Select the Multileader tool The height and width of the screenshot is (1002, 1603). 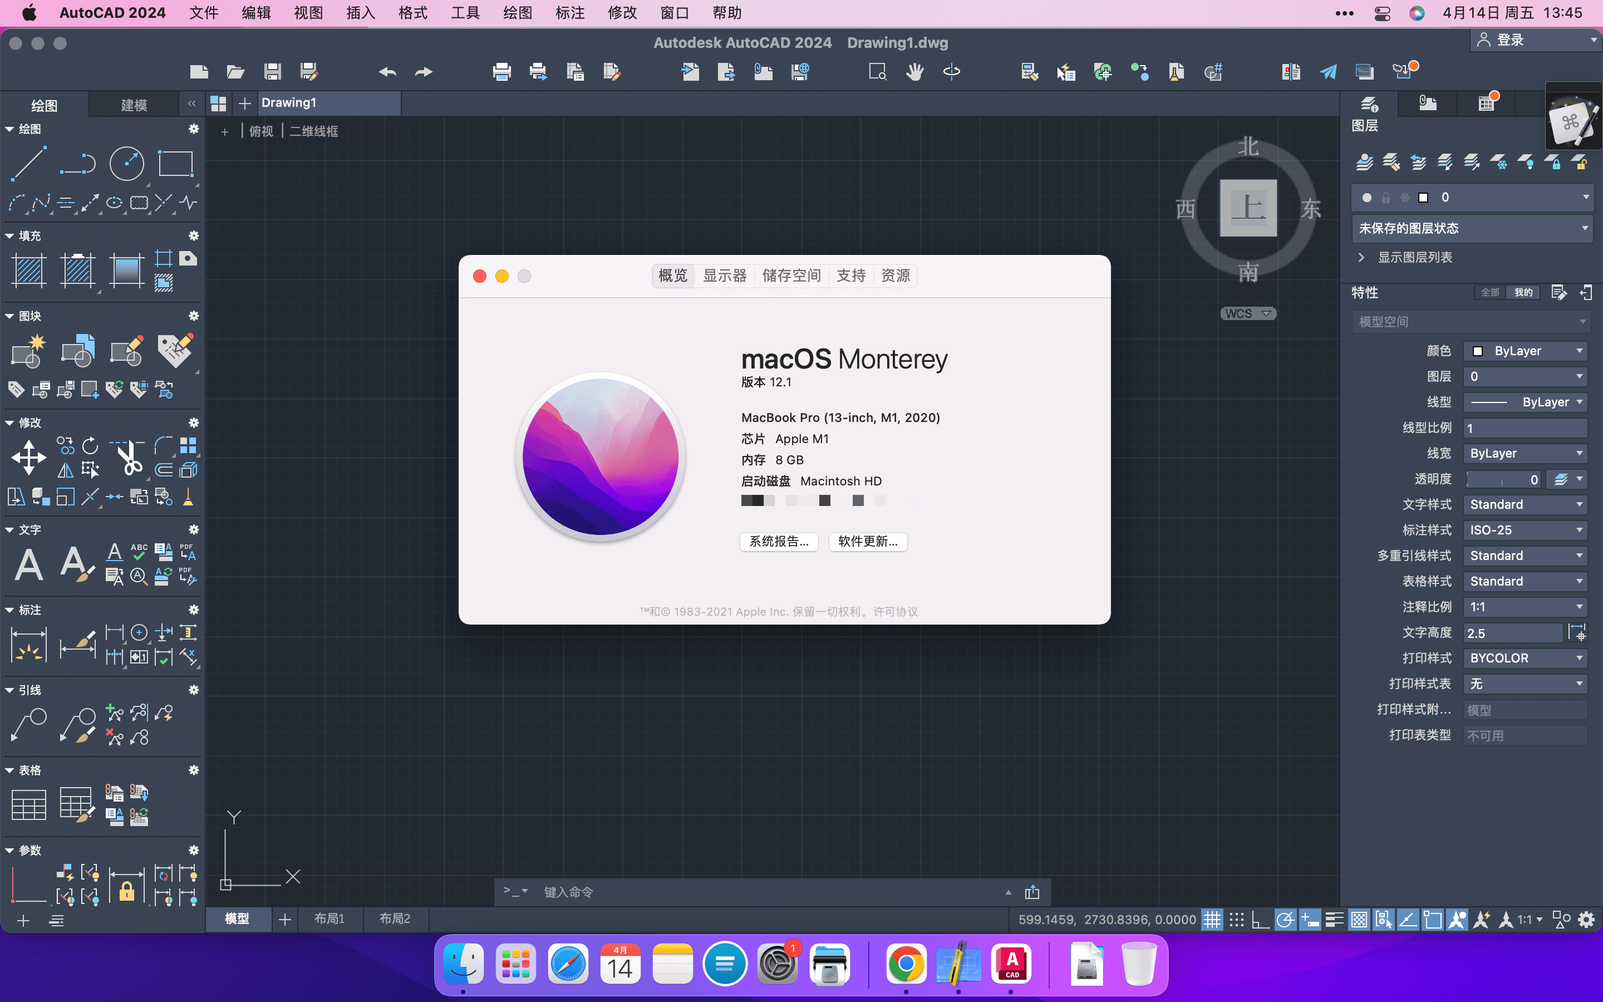tap(28, 725)
